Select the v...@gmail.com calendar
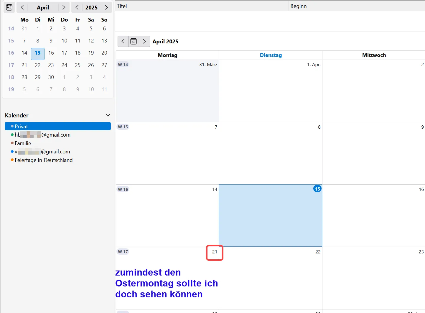This screenshot has height=313, width=425. coord(58,151)
